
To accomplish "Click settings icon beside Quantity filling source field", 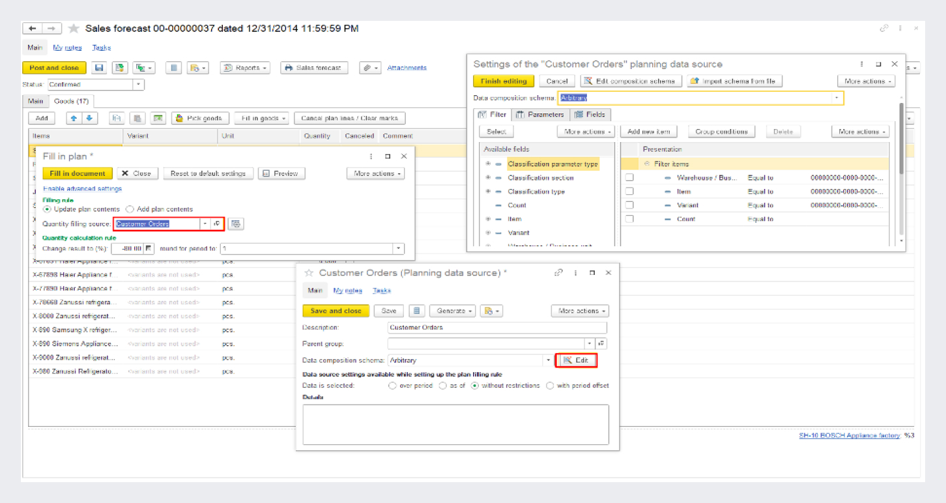I will point(236,224).
